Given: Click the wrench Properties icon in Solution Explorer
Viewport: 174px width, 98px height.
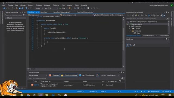Looking at the screenshot, I should (x=161, y=16).
